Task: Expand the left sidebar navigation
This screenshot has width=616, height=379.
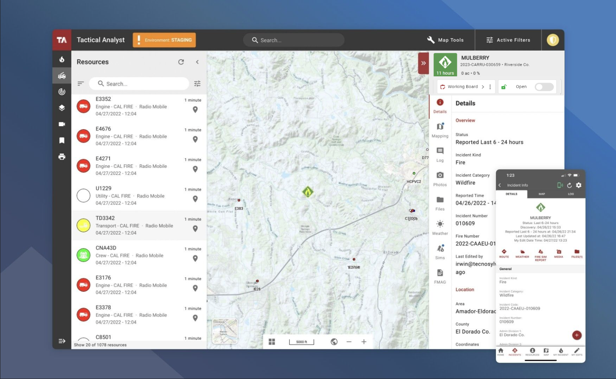Action: (62, 341)
